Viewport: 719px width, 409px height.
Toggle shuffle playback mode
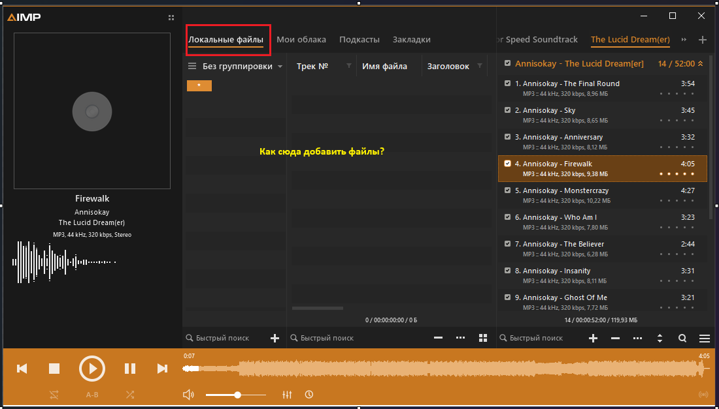130,395
